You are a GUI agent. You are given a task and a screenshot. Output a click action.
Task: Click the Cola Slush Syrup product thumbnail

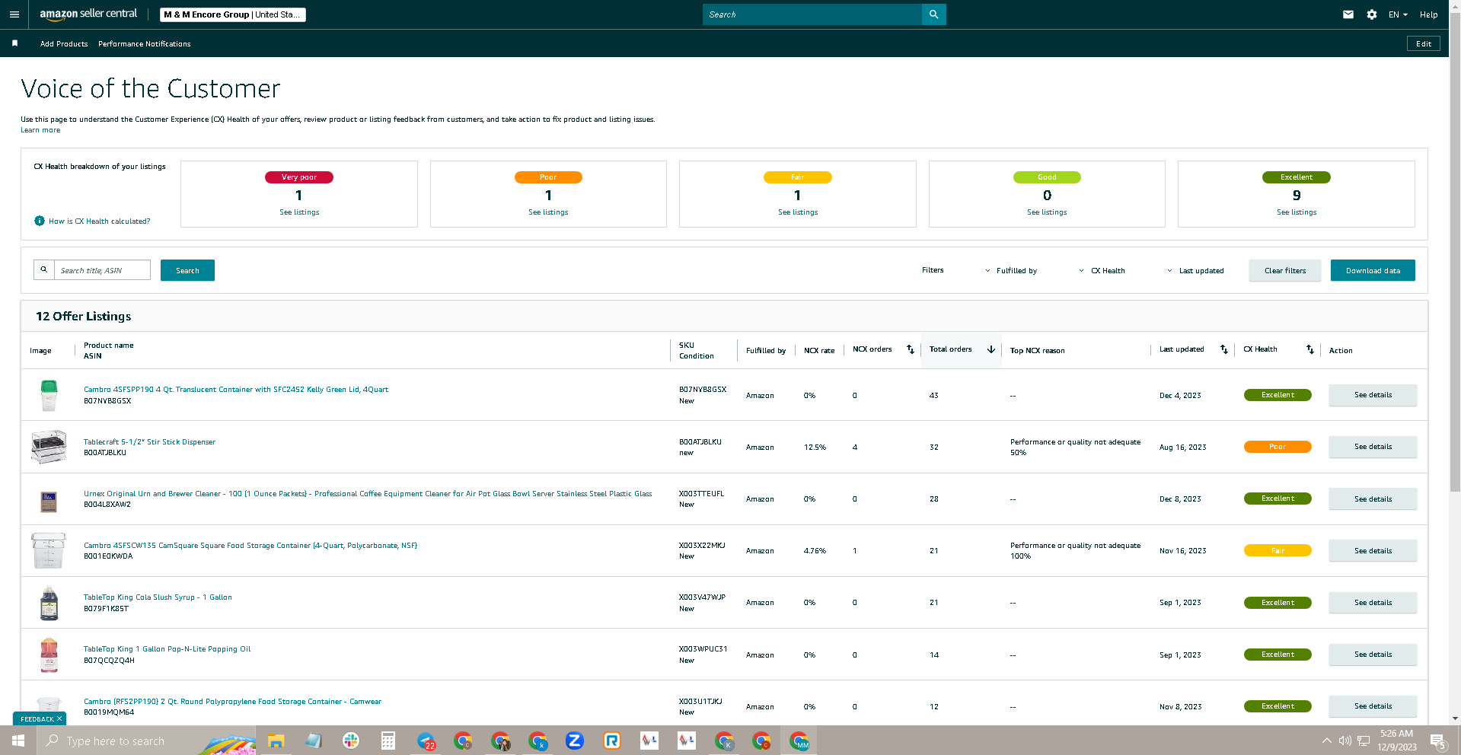coord(49,603)
